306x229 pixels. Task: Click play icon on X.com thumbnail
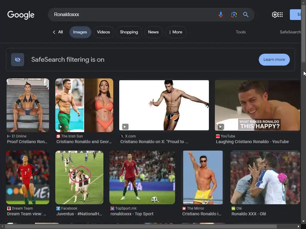pos(125,127)
